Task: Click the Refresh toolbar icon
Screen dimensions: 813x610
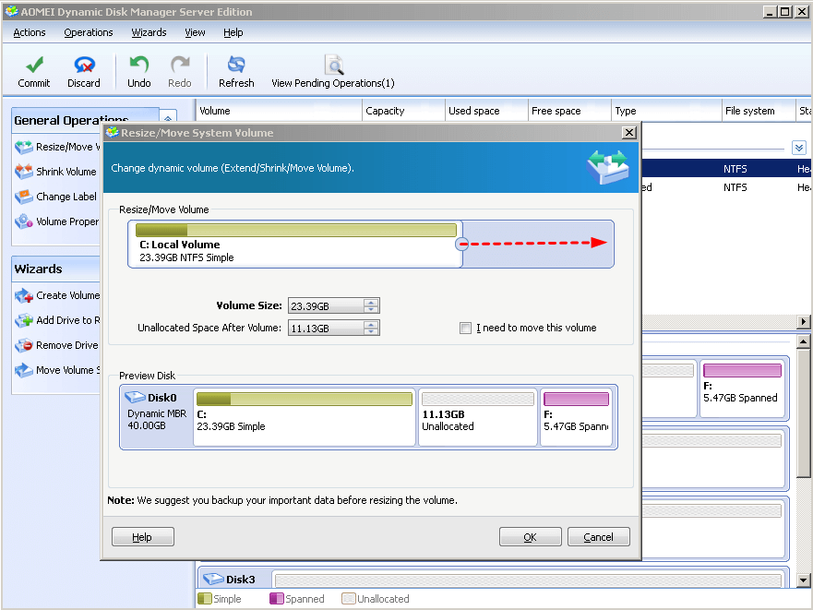Action: tap(236, 65)
